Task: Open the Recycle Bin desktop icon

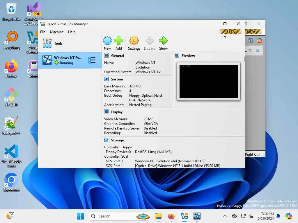Action: pyautogui.click(x=11, y=11)
